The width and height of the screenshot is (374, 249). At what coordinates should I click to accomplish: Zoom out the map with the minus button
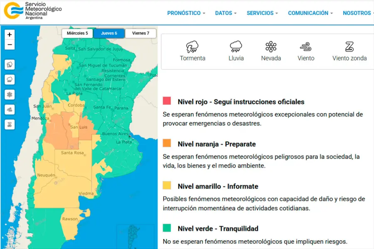click(10, 45)
